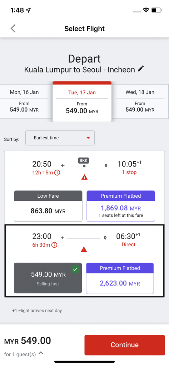Viewport: 169px width, 366px height.
Task: Open info icon beside 12h 15m duration
Action: [x=57, y=173]
